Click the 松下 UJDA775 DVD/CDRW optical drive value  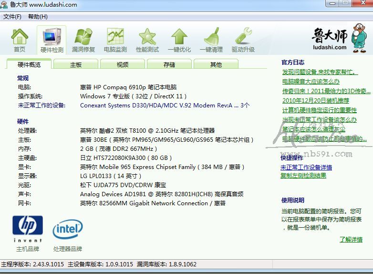[123, 185]
